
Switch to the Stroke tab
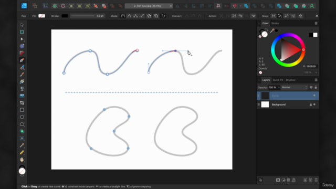275,23
